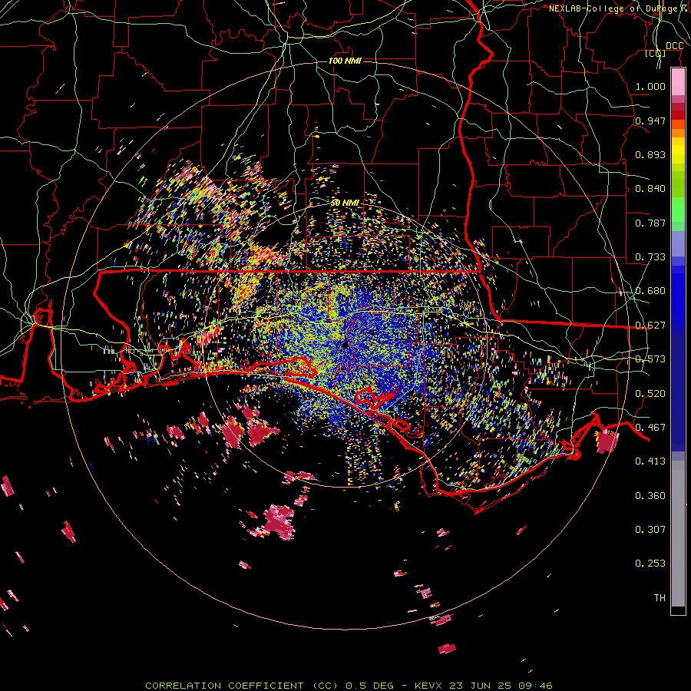Image resolution: width=691 pixels, height=691 pixels.
Task: Click the 100 NMI range ring label
Action: point(345,61)
